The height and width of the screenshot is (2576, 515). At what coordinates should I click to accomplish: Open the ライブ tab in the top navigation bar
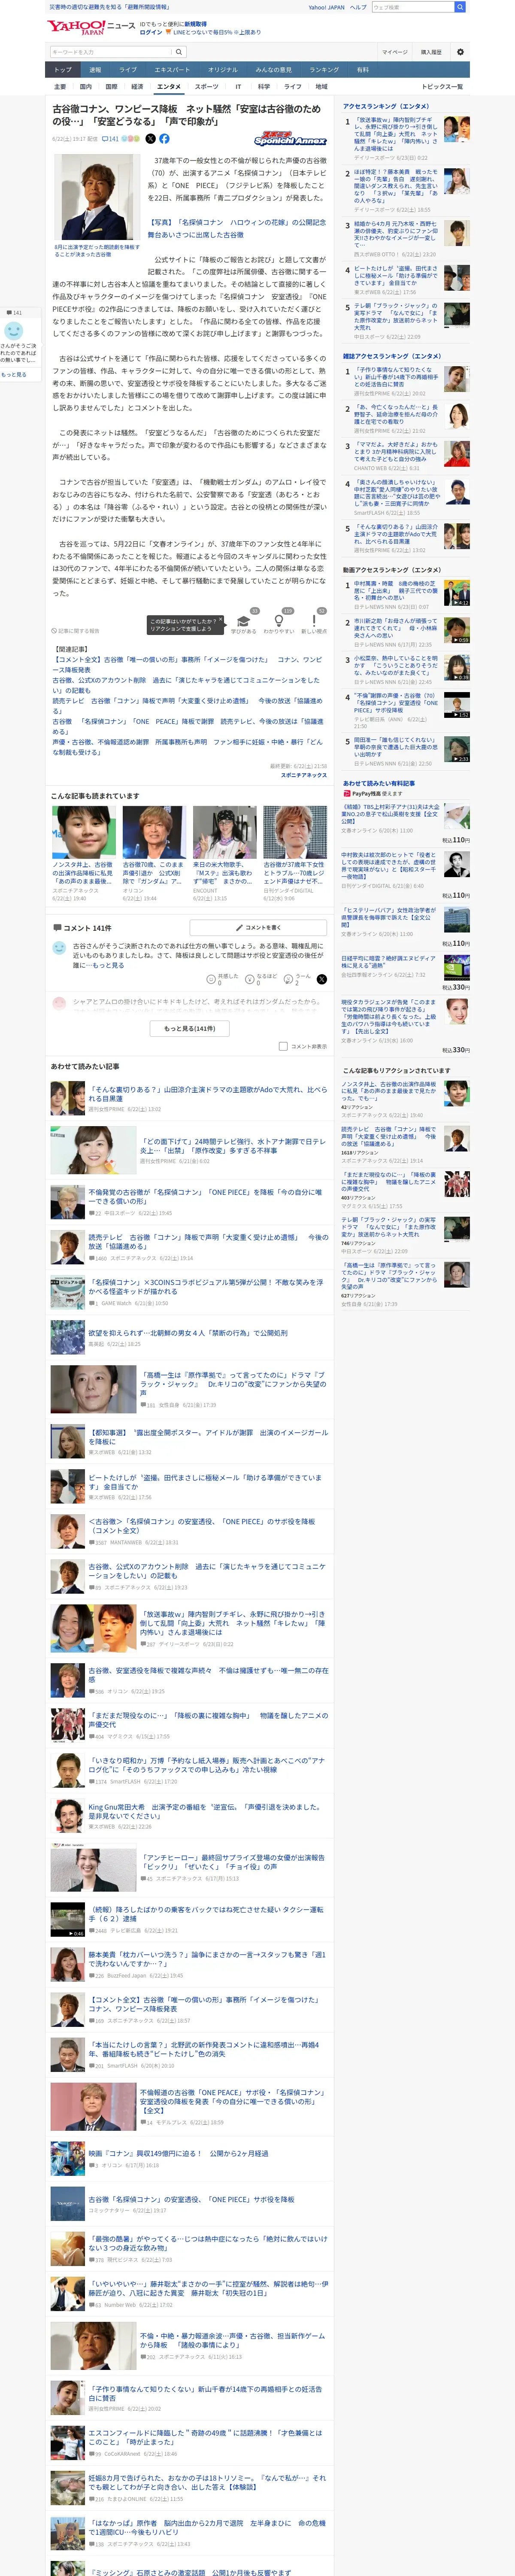coord(128,70)
